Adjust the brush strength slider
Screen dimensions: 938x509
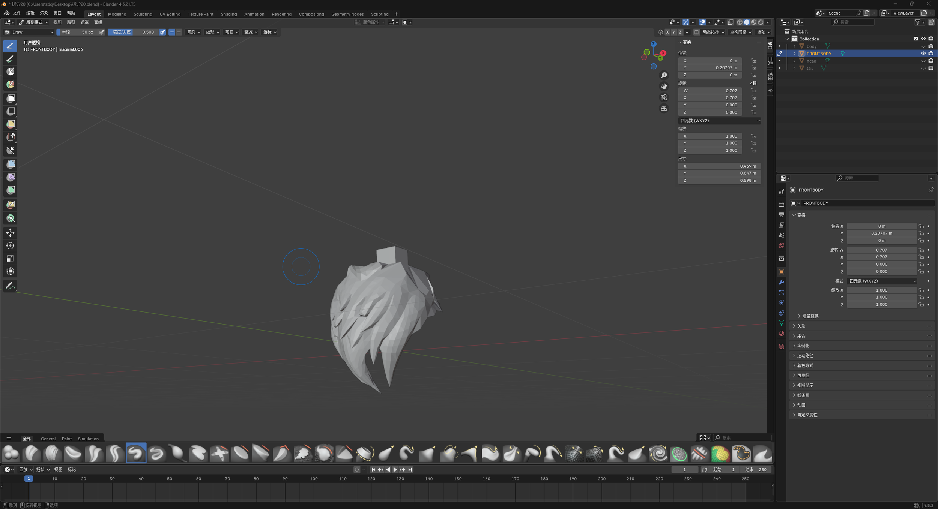click(133, 32)
